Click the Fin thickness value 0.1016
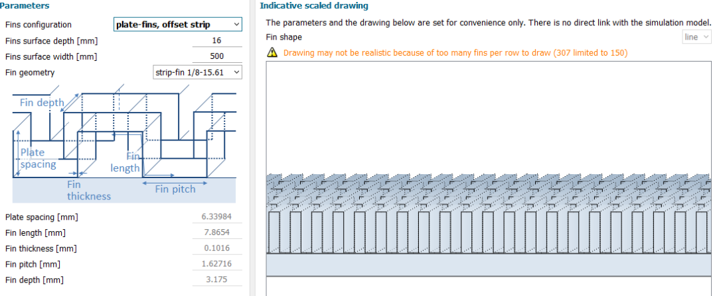This screenshot has height=296, width=717. click(x=216, y=248)
